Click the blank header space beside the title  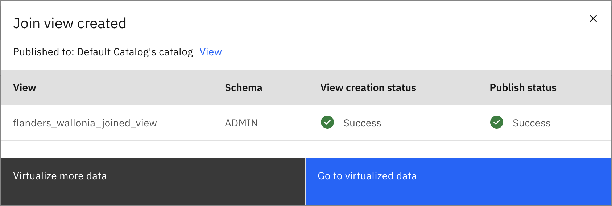(355, 23)
